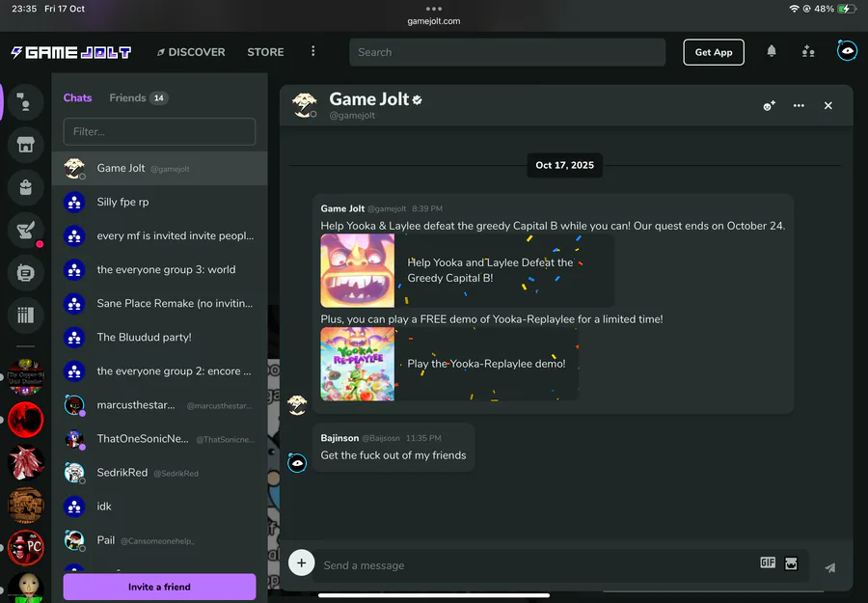Open Help Yooka and Laylee Defeat quest card
Screen dimensions: 868x603
pos(467,271)
